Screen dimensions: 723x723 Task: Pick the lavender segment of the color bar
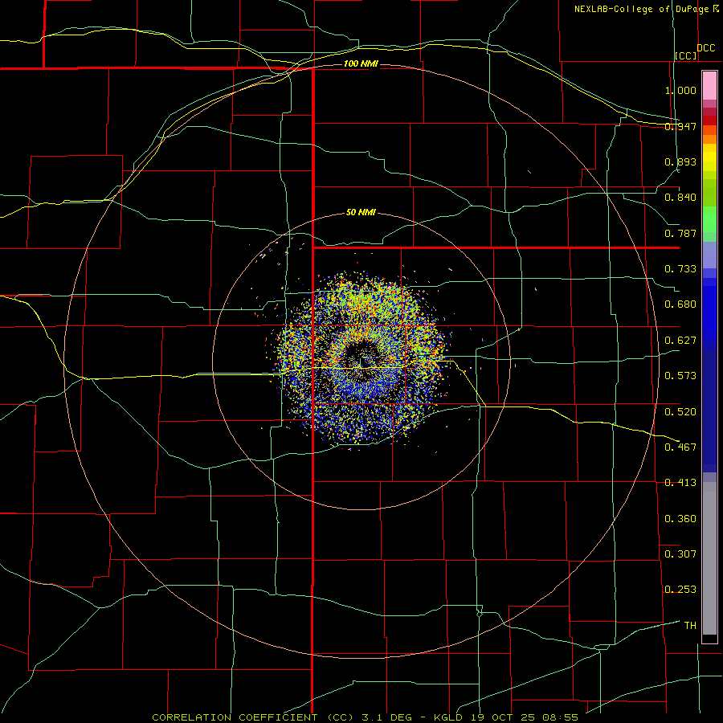click(x=709, y=255)
